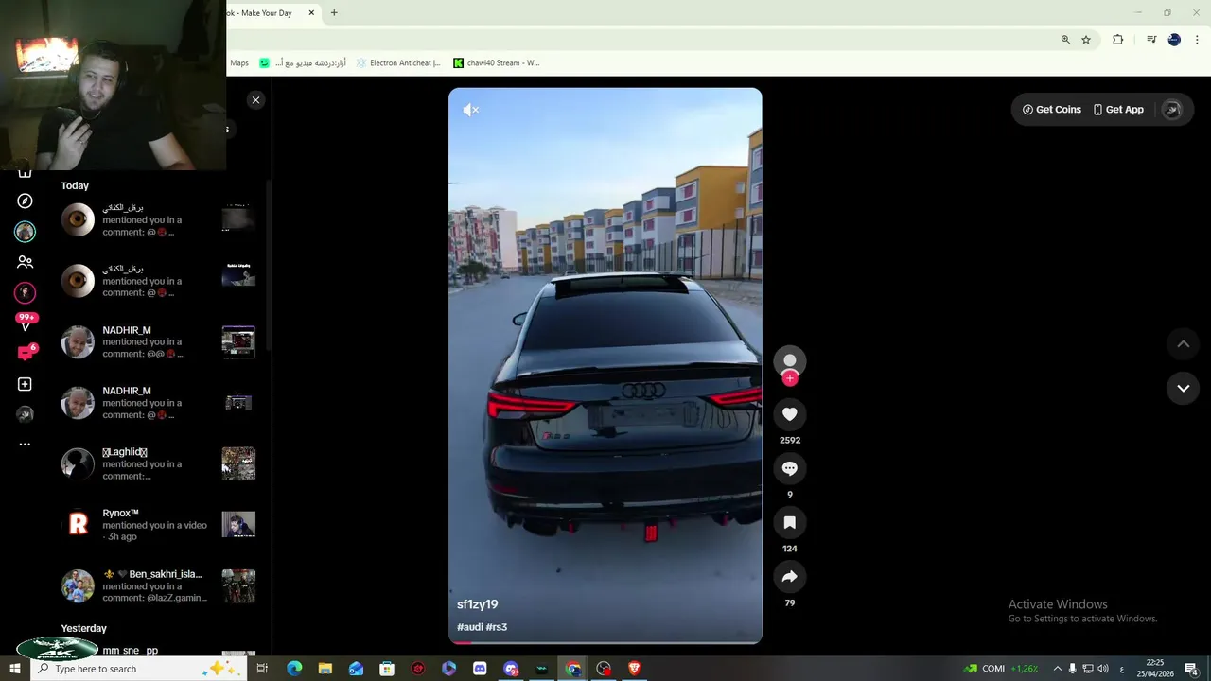Like the video with the heart icon
The width and height of the screenshot is (1211, 681).
point(790,414)
